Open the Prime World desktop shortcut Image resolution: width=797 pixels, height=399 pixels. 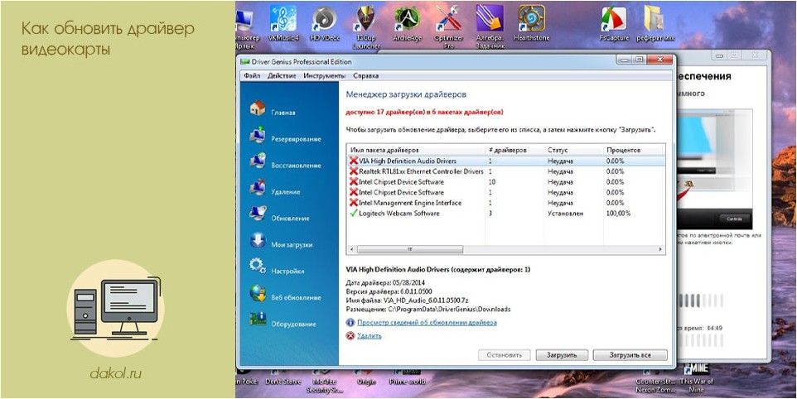tap(405, 378)
